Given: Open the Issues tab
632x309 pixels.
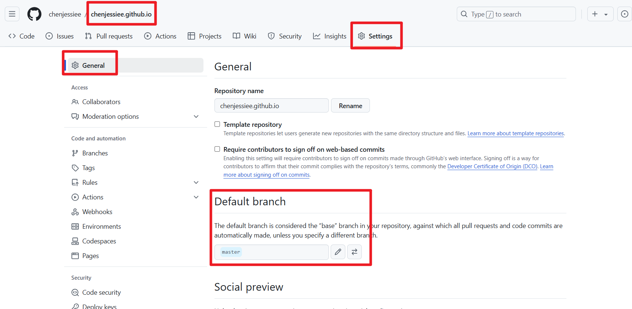Looking at the screenshot, I should pyautogui.click(x=60, y=36).
